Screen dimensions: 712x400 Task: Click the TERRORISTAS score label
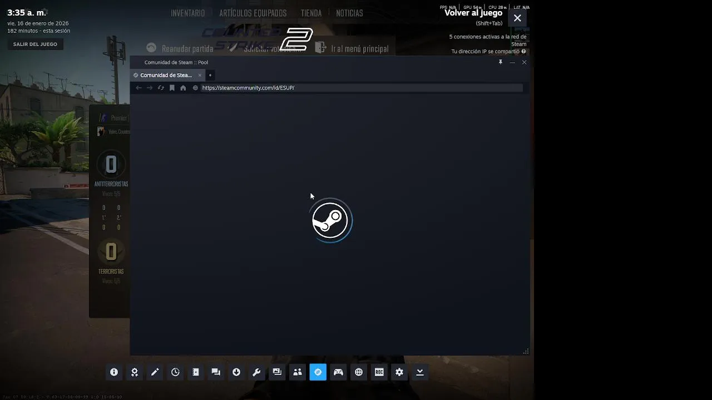[111, 272]
